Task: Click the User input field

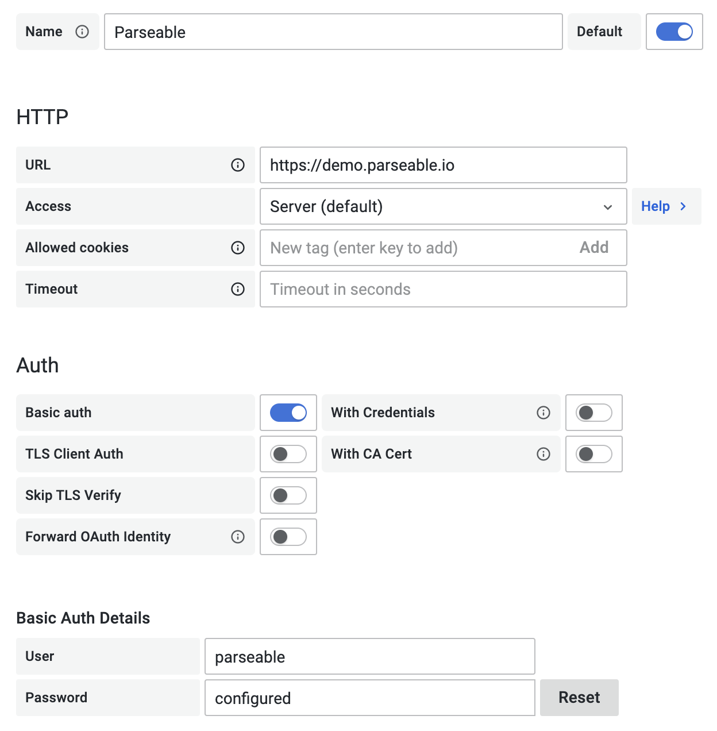Action: pyautogui.click(x=370, y=656)
